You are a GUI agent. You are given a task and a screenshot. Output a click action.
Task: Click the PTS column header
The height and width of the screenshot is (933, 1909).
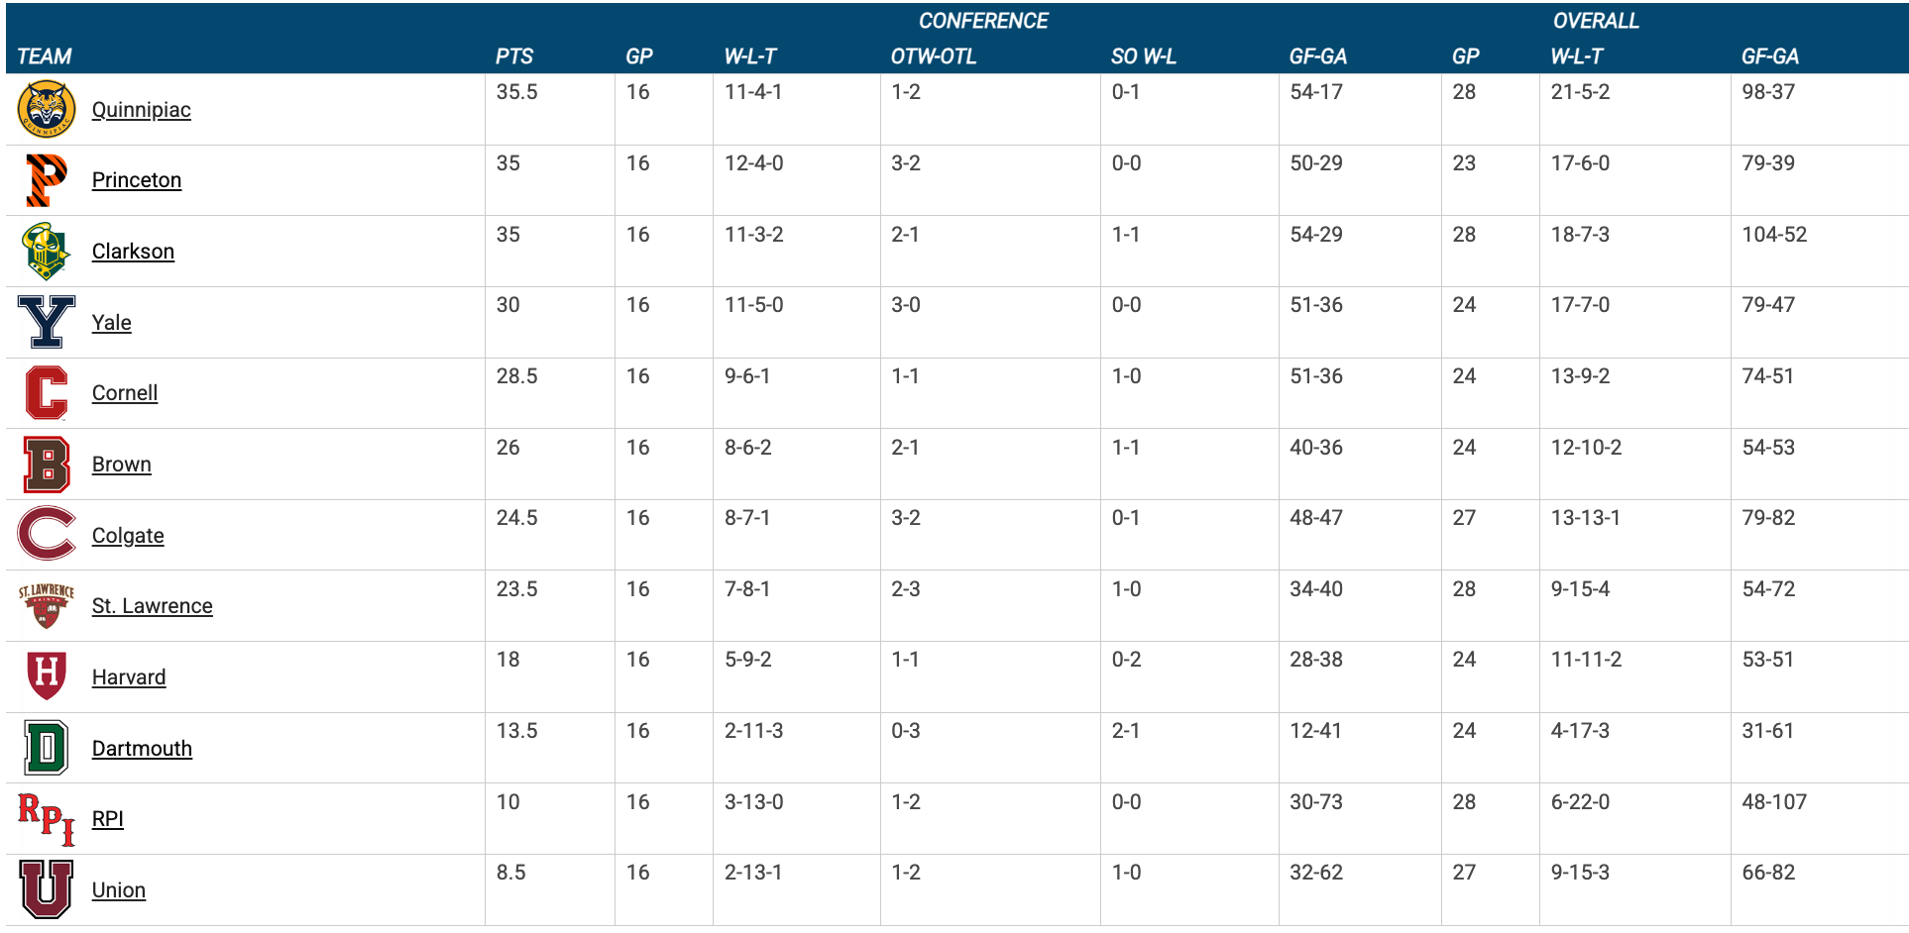click(x=514, y=56)
